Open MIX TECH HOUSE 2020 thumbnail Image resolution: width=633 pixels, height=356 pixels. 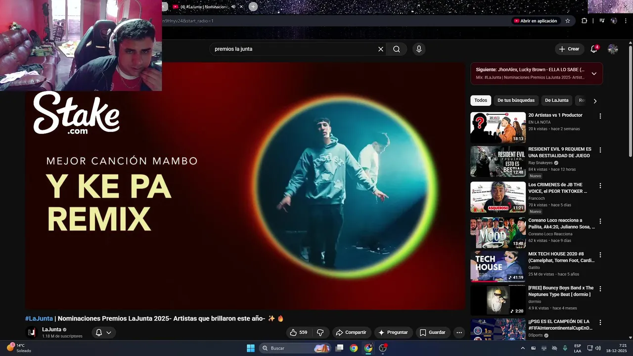pyautogui.click(x=498, y=266)
